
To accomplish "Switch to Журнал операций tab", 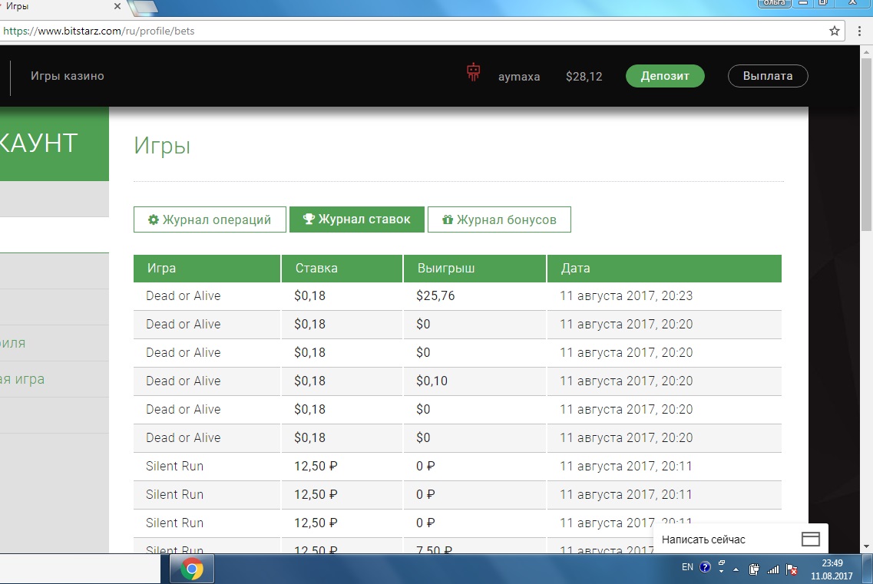I will point(210,219).
